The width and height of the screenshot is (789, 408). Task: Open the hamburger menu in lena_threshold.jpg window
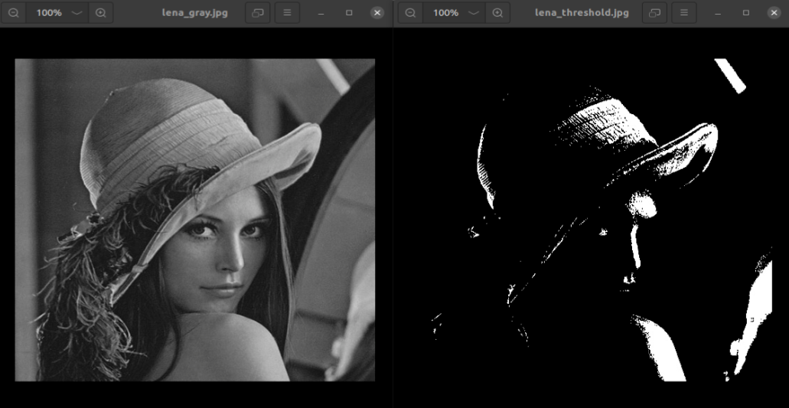(684, 13)
